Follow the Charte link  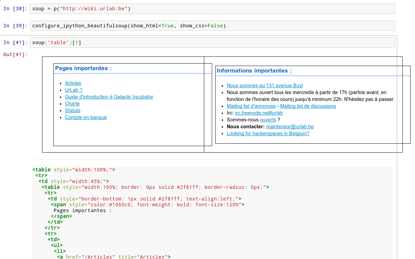(72, 104)
